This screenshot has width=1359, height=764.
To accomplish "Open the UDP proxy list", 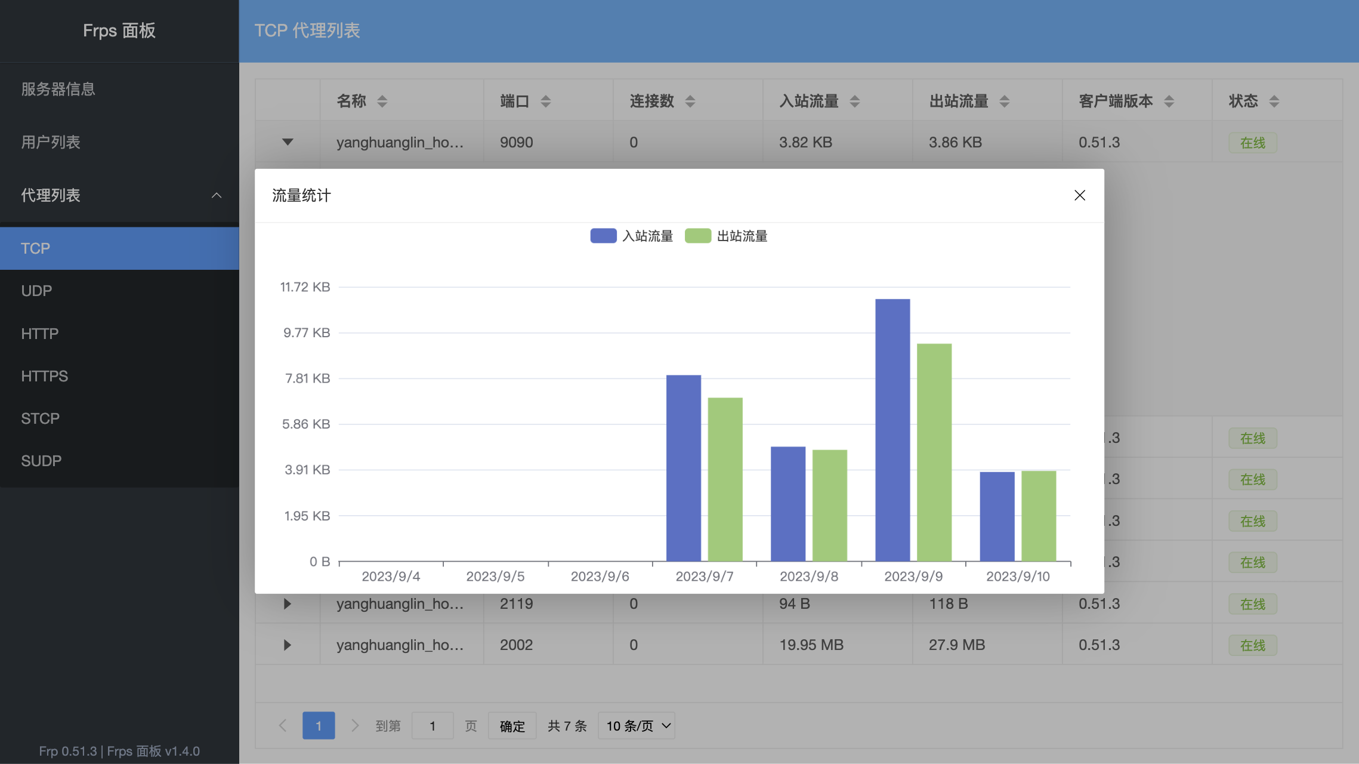I will point(37,291).
